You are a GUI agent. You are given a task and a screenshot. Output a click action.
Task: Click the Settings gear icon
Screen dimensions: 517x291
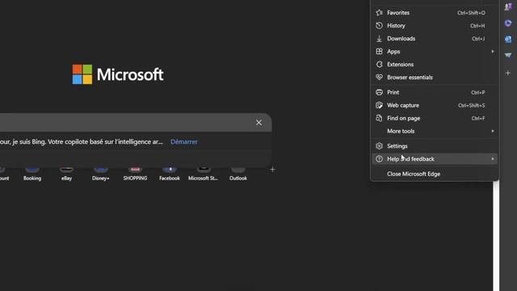[x=379, y=145]
